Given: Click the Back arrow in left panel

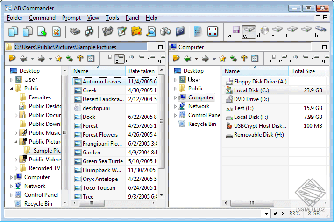Looking at the screenshot, I should coord(23,58).
